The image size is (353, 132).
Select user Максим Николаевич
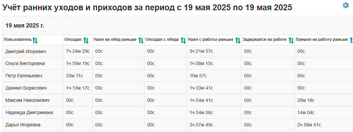click(x=27, y=100)
